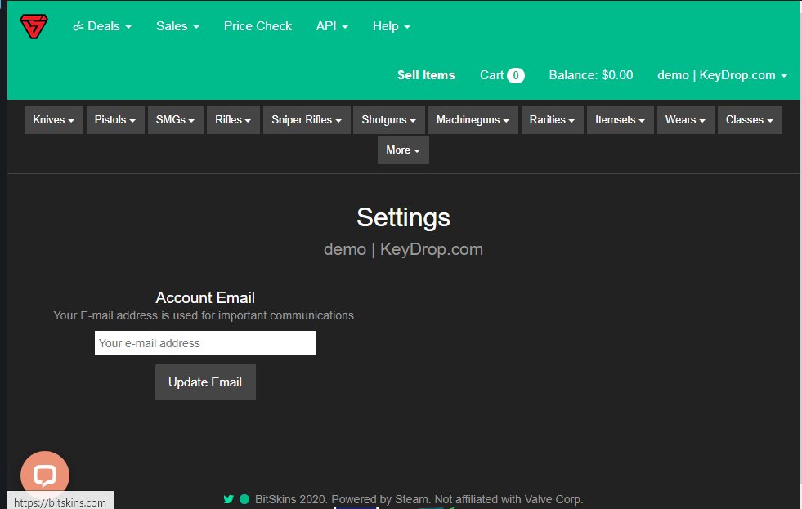Focus the Your e-mail address field
Screen dimensions: 802x509
coord(206,343)
